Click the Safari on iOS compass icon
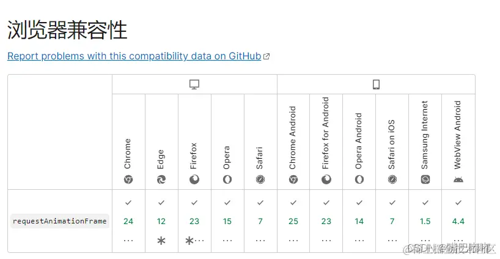Screen dimensions: 500x259 tap(392, 179)
